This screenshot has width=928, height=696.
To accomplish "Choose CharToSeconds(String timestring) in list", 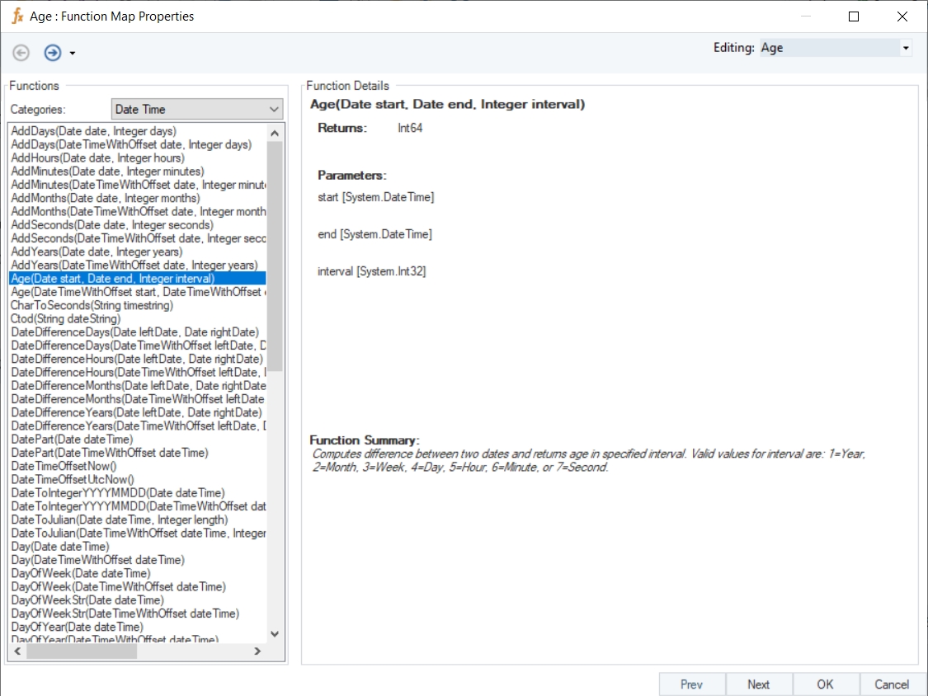I will [x=92, y=305].
